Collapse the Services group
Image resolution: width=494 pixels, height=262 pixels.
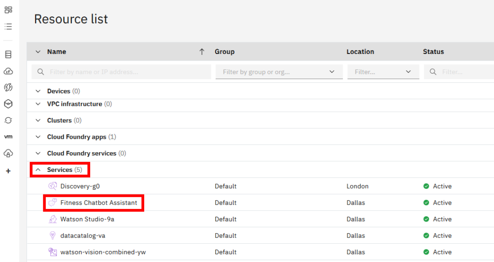[38, 170]
